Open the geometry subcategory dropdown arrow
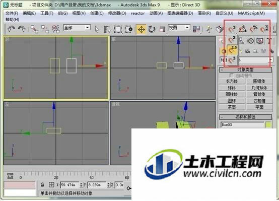Screen dimensions: 279x201 [x=271, y=60]
